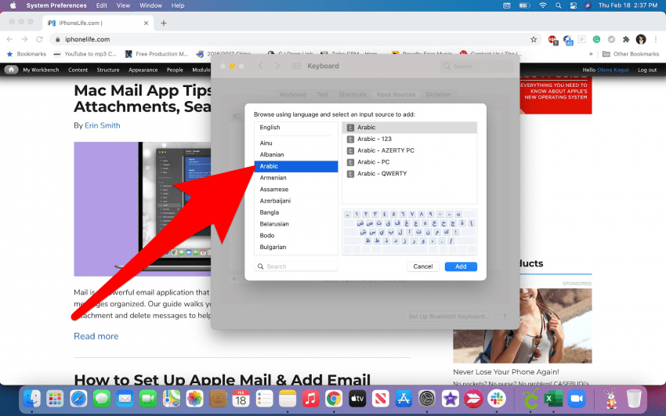
Task: Select Ainu in the language list
Action: (x=296, y=143)
